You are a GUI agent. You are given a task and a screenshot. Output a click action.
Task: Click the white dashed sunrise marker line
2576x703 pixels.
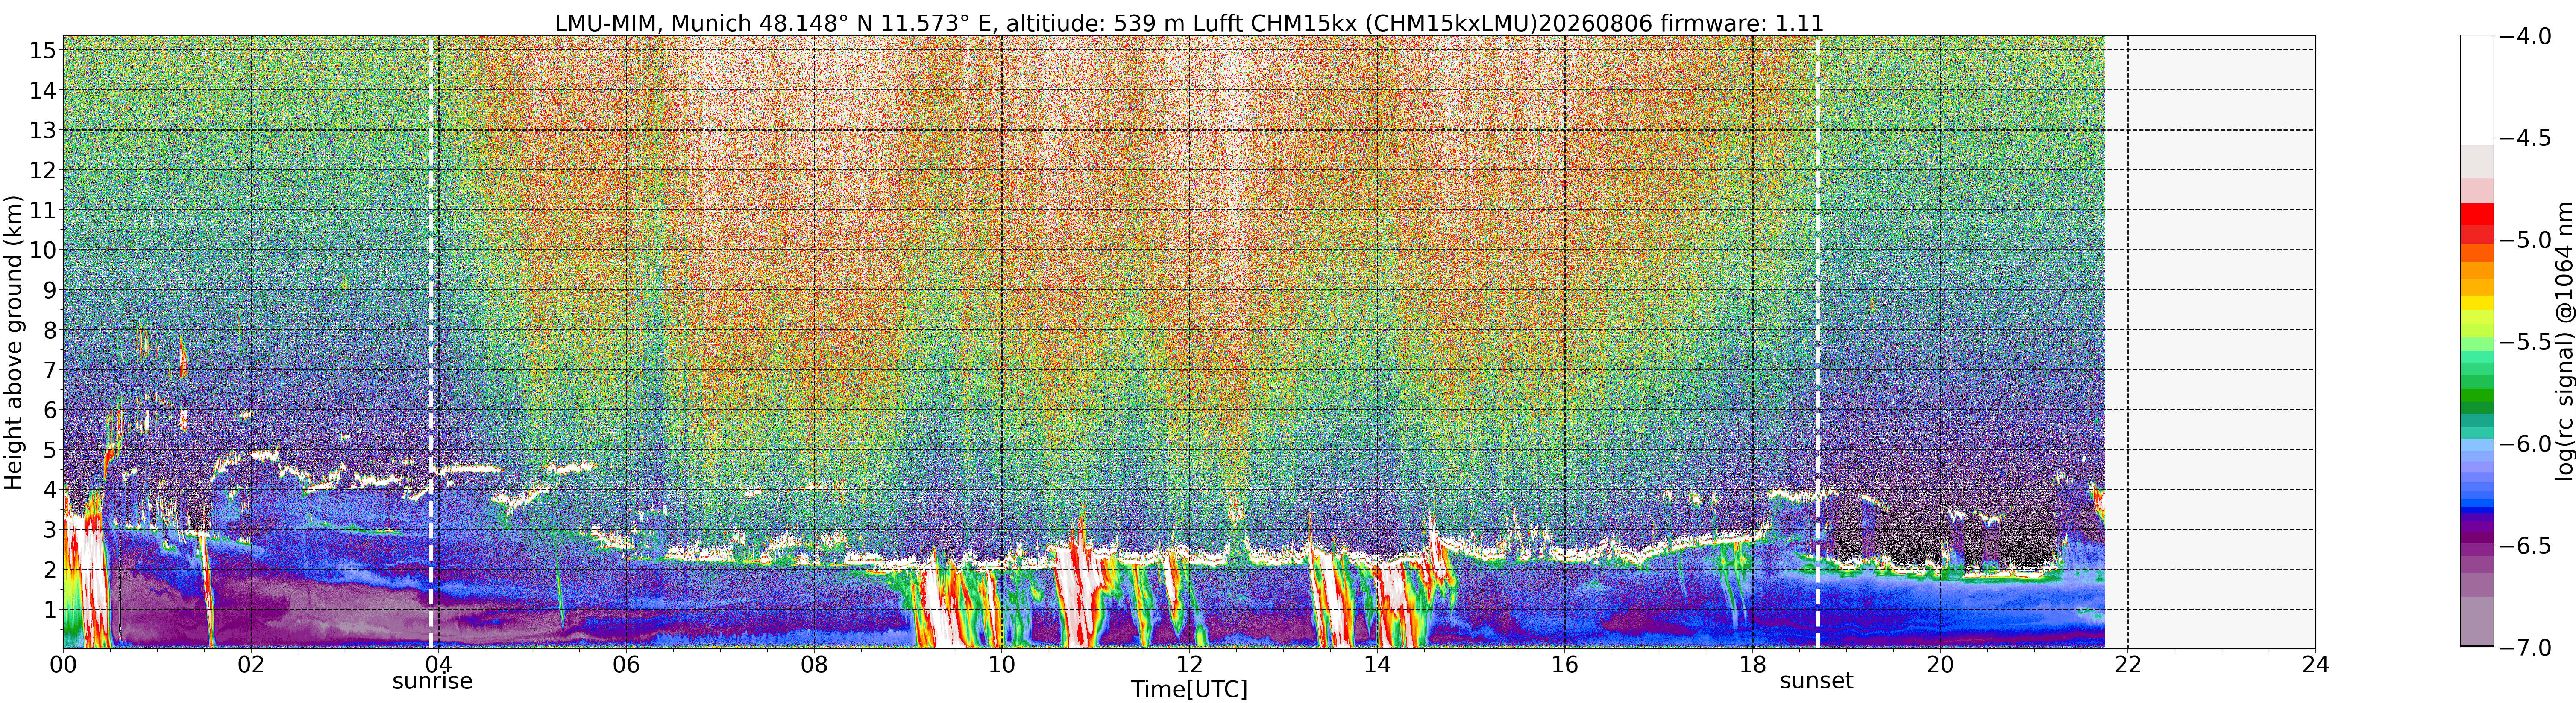431,343
